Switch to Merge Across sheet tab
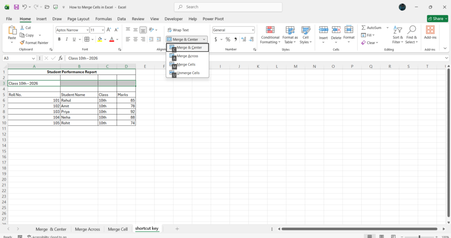This screenshot has width=451, height=238. pyautogui.click(x=88, y=229)
